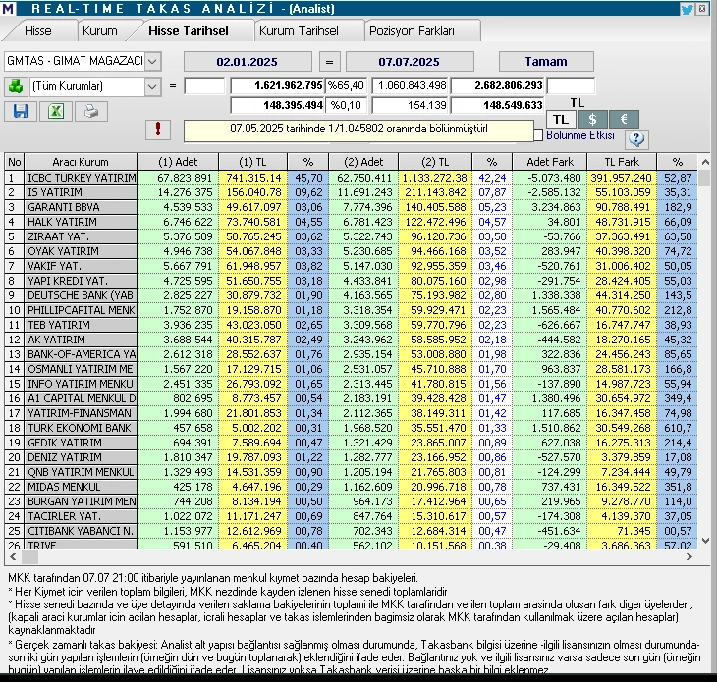Viewport: 717px width, 682px height.
Task: Click the 1.621.962.795 total field
Action: point(277,86)
